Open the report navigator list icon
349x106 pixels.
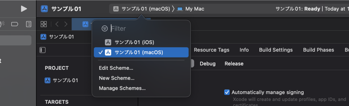[29, 24]
